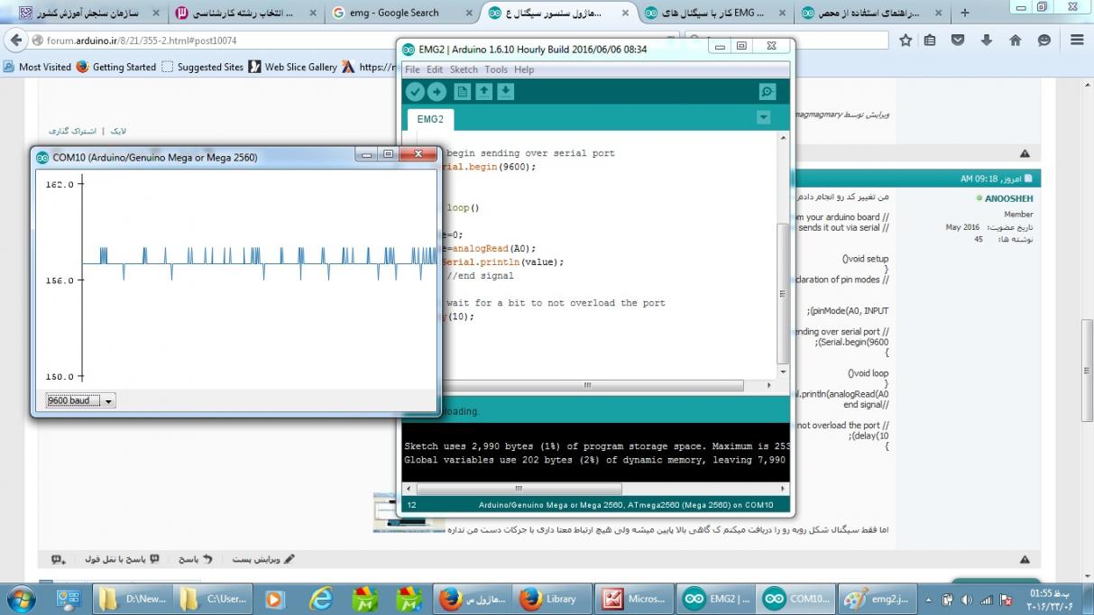Click the 'پاسخ با نقل قول' quote reply button
Viewport: 1094px width, 615px height.
coord(121,559)
